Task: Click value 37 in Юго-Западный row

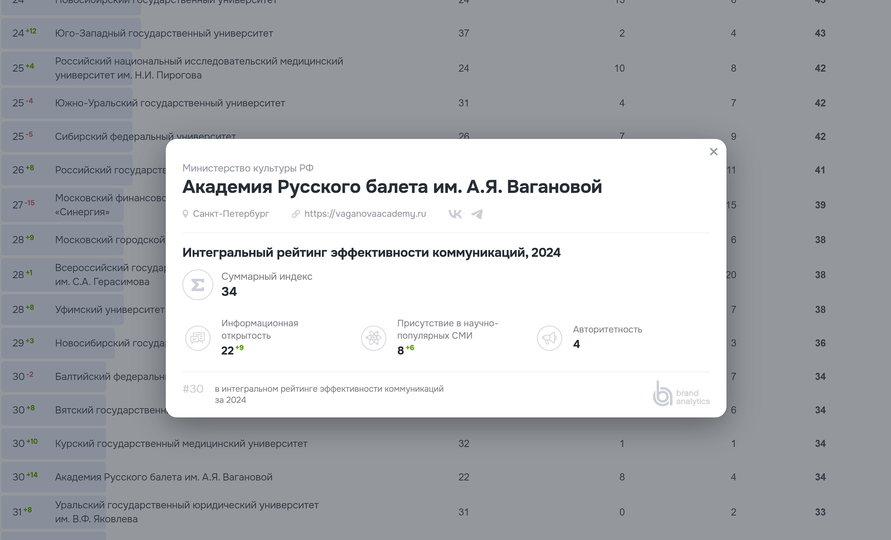Action: click(464, 33)
